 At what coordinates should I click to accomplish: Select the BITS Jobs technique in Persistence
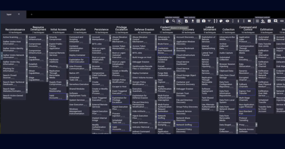[100, 44]
